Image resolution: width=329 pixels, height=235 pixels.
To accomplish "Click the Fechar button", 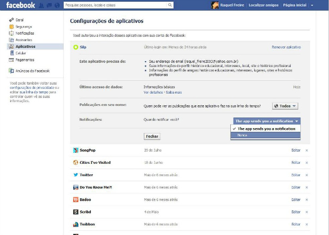I will [x=152, y=136].
